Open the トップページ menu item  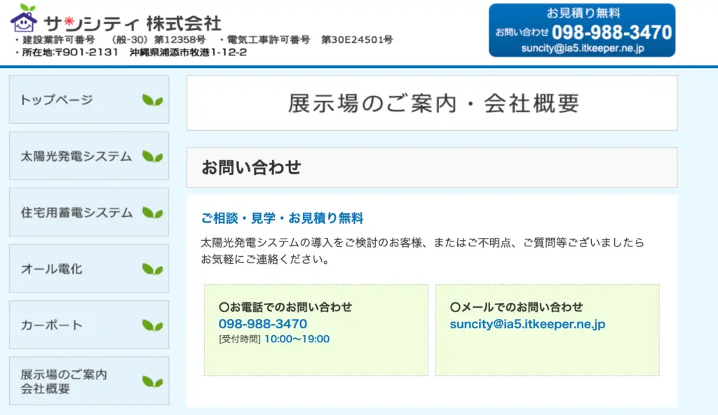tap(57, 100)
